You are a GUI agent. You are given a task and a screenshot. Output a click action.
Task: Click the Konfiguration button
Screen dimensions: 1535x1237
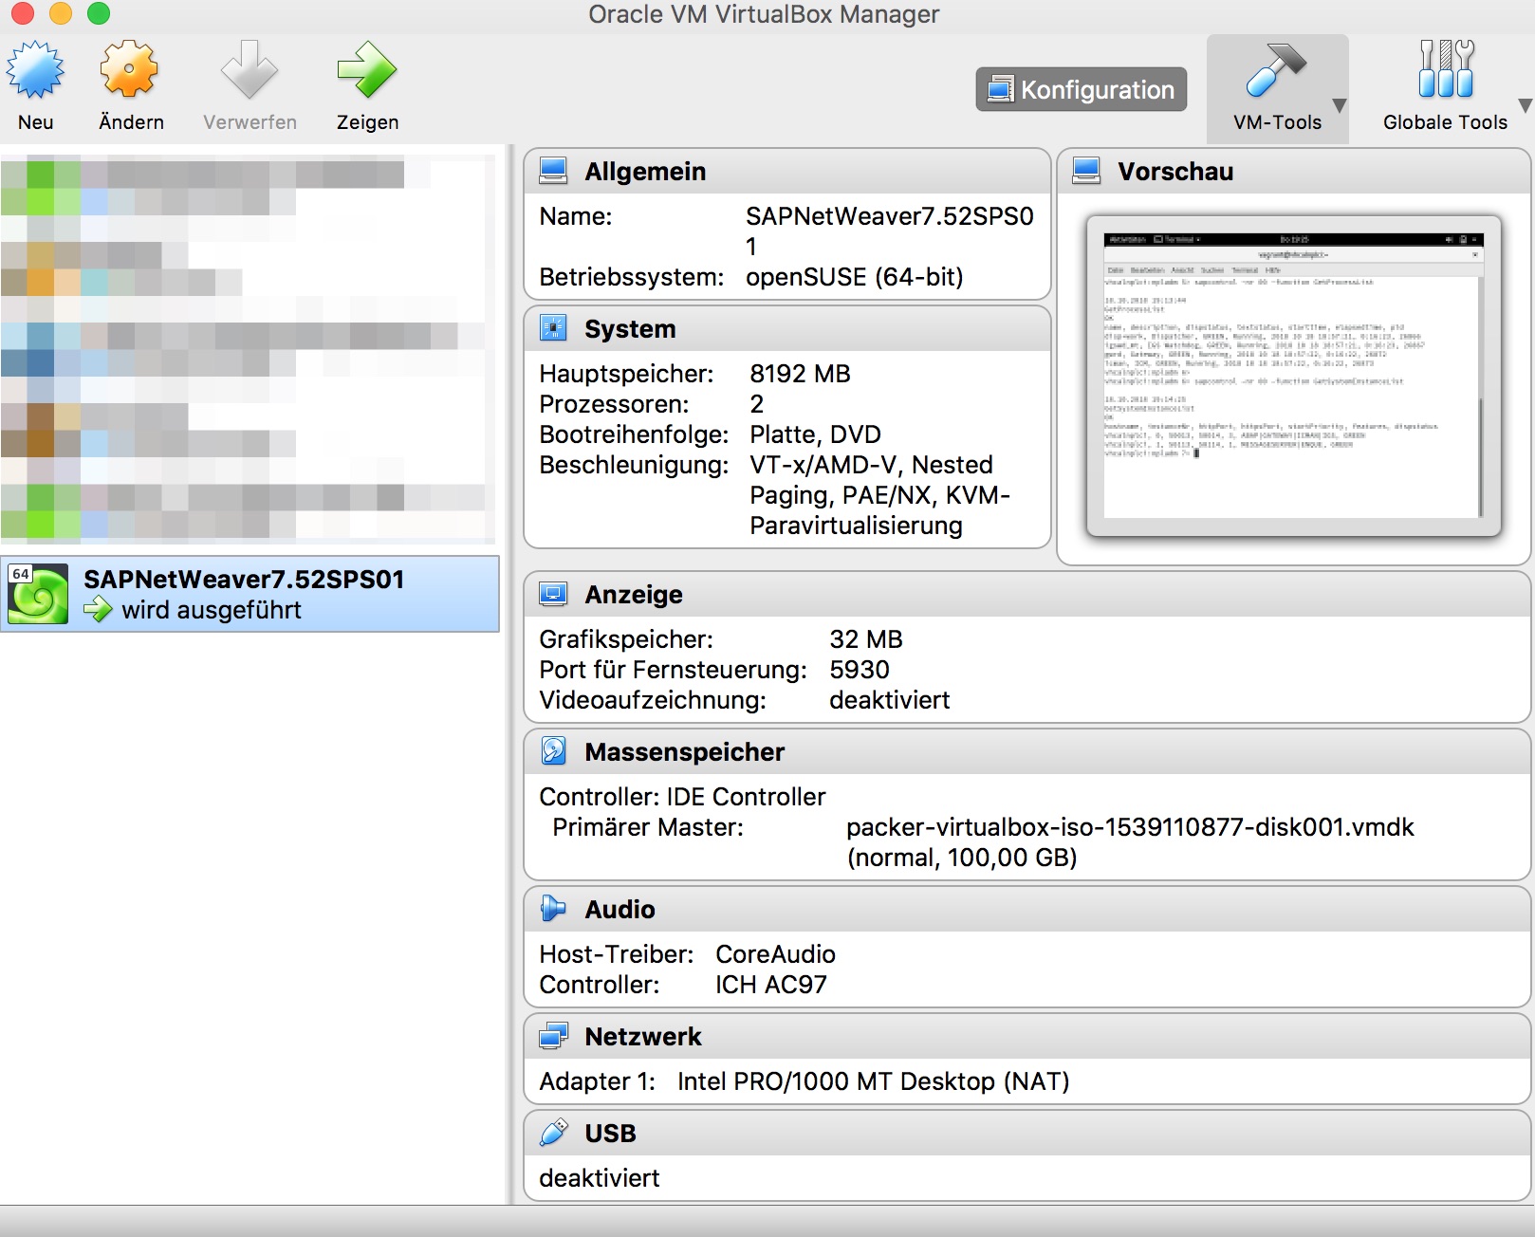pyautogui.click(x=1081, y=89)
